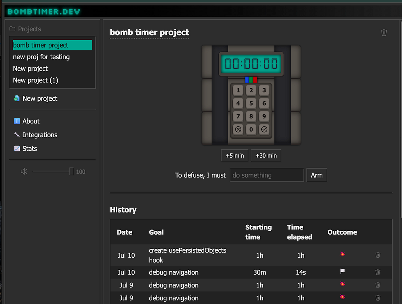Delete the 14s debug navigation history row

(377, 272)
